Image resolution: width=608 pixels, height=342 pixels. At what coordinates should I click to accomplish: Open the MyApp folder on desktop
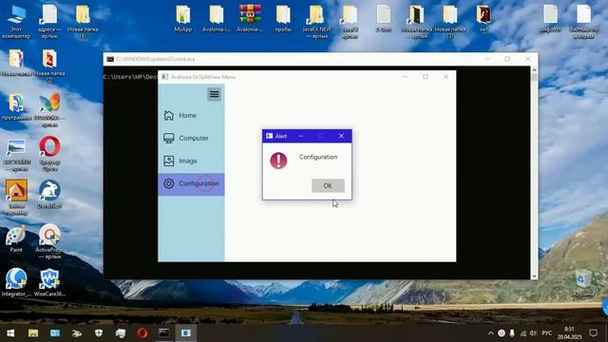click(183, 19)
